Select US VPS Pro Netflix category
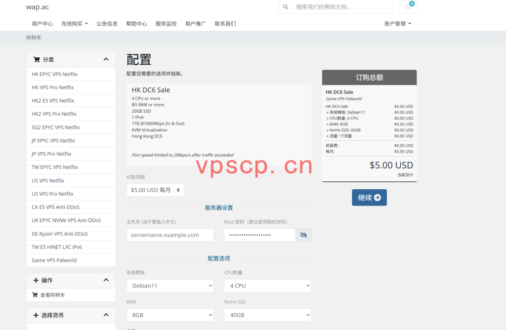This screenshot has height=330, width=506. pos(71,194)
